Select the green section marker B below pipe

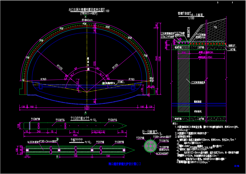pyautogui.click(x=57, y=157)
